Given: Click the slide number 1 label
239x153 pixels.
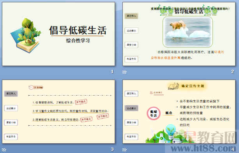Looking at the screenshot, I should [112, 71].
